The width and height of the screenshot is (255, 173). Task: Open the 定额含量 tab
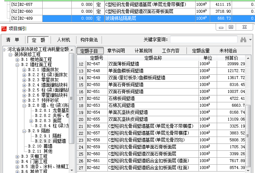pos(201,51)
